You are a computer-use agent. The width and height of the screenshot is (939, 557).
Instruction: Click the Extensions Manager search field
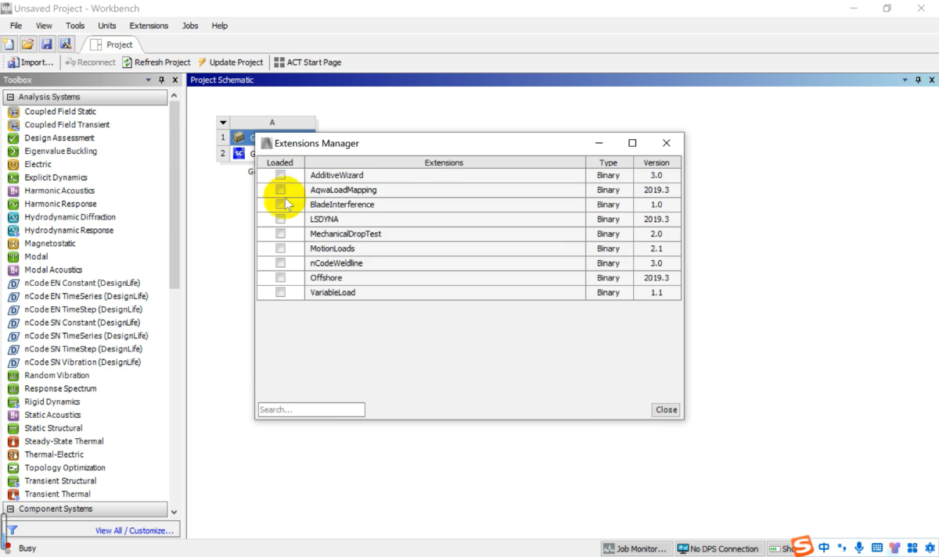pyautogui.click(x=311, y=409)
